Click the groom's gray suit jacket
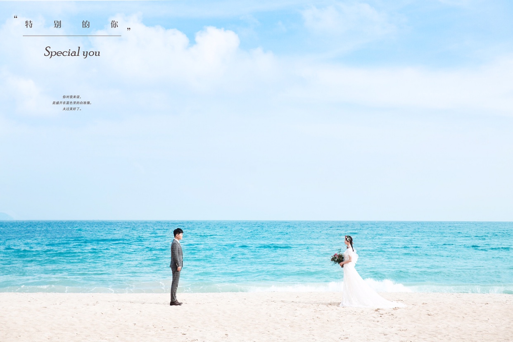The image size is (513, 342). coord(176,254)
